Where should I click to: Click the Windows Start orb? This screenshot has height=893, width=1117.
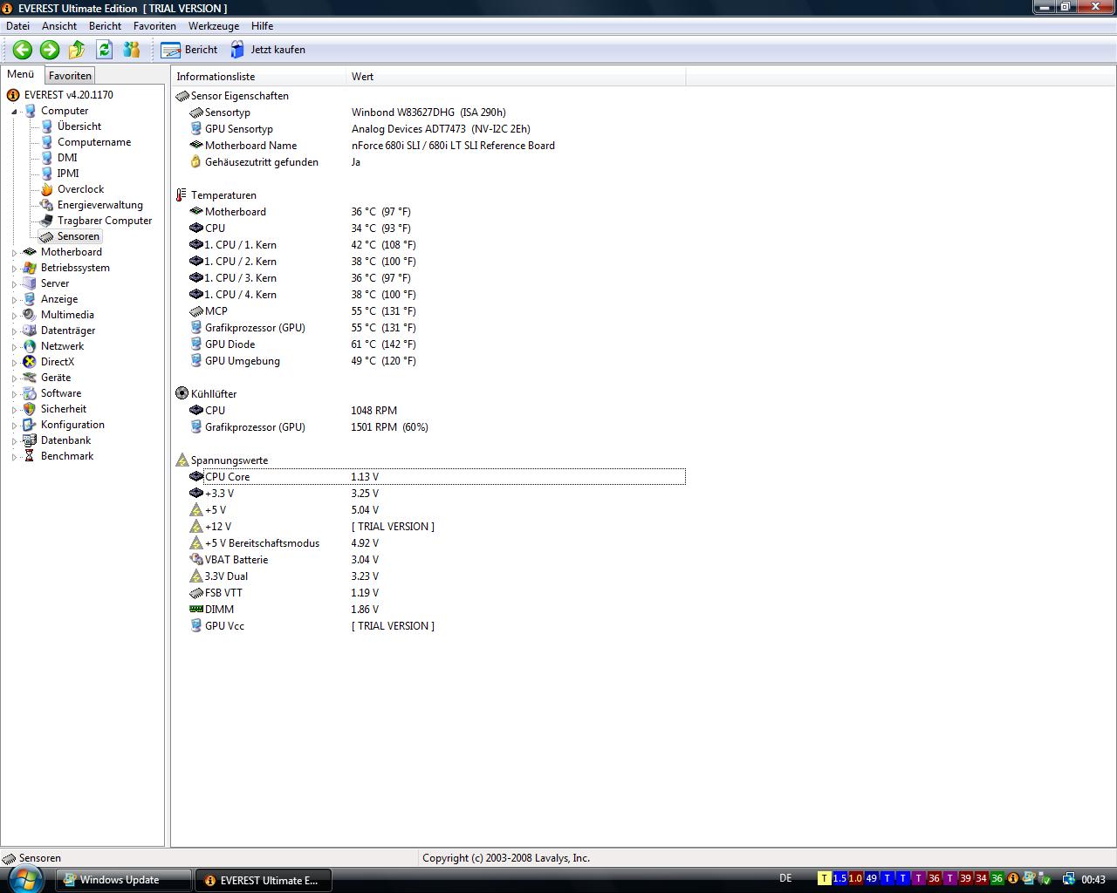[x=26, y=878]
